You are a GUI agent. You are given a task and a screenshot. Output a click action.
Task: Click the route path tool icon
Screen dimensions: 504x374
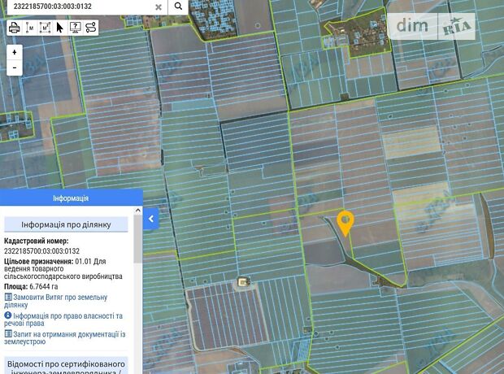(90, 27)
